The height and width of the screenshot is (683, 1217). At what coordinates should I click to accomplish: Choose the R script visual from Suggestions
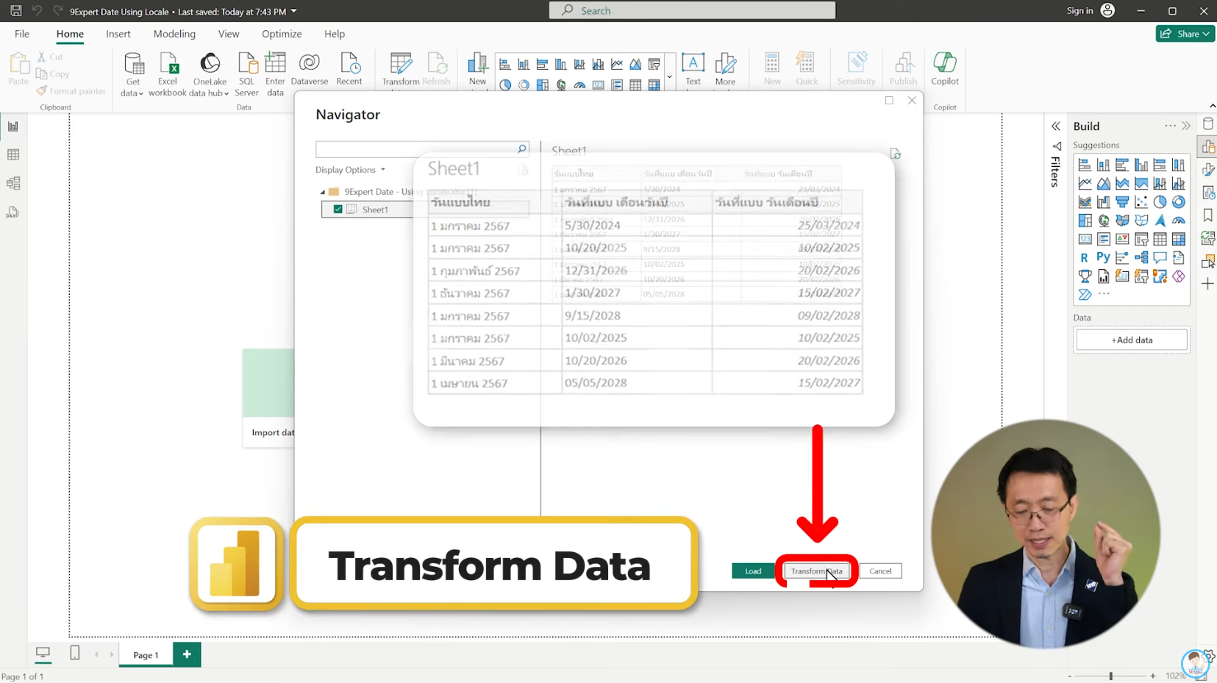(x=1083, y=257)
